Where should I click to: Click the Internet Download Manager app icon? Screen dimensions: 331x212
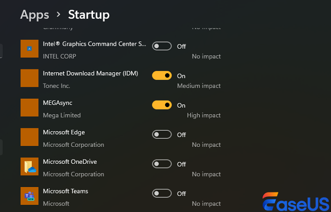29,78
